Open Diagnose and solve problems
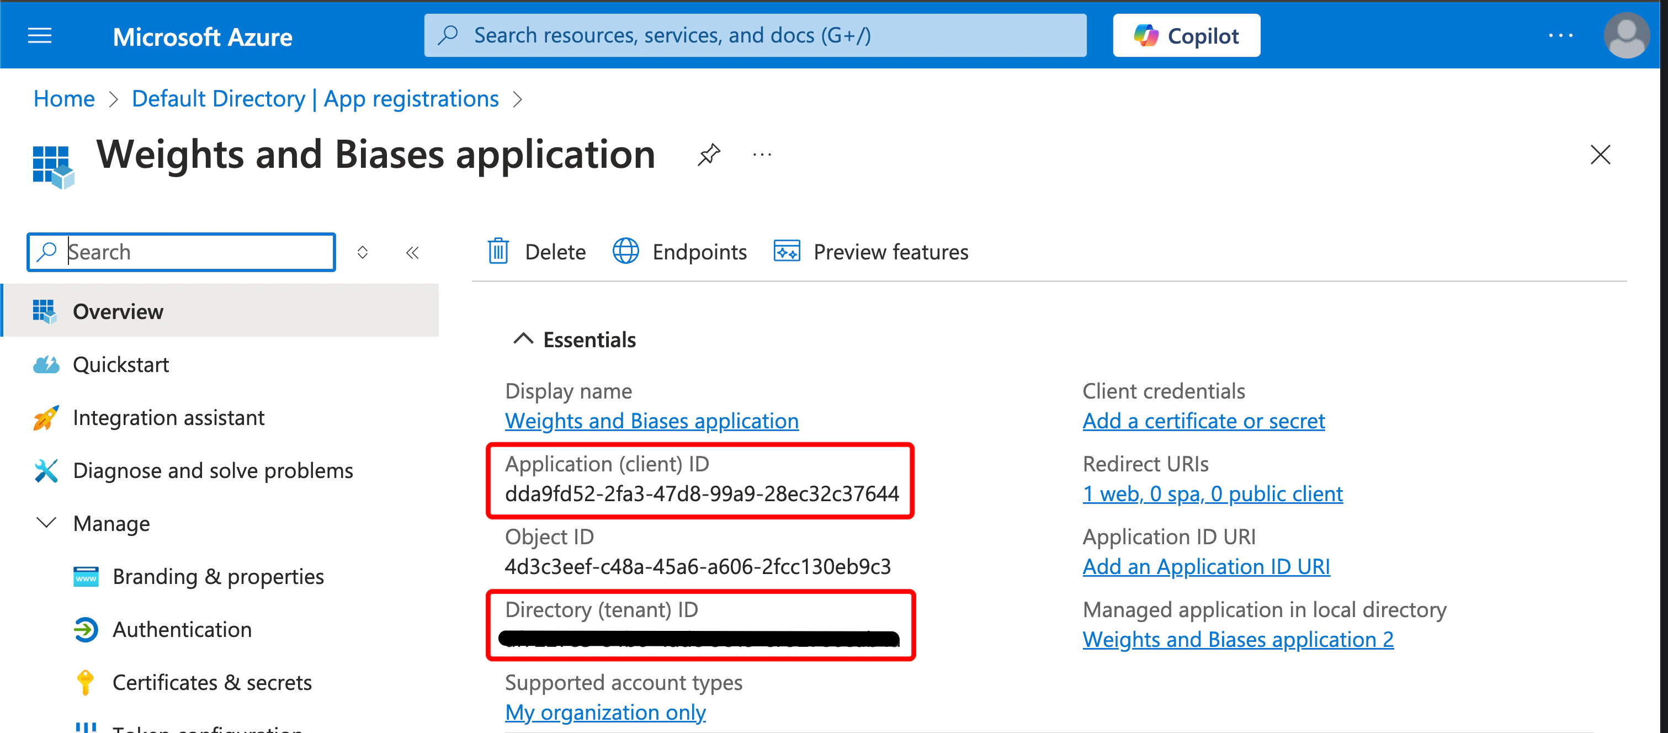The width and height of the screenshot is (1668, 733). tap(213, 471)
